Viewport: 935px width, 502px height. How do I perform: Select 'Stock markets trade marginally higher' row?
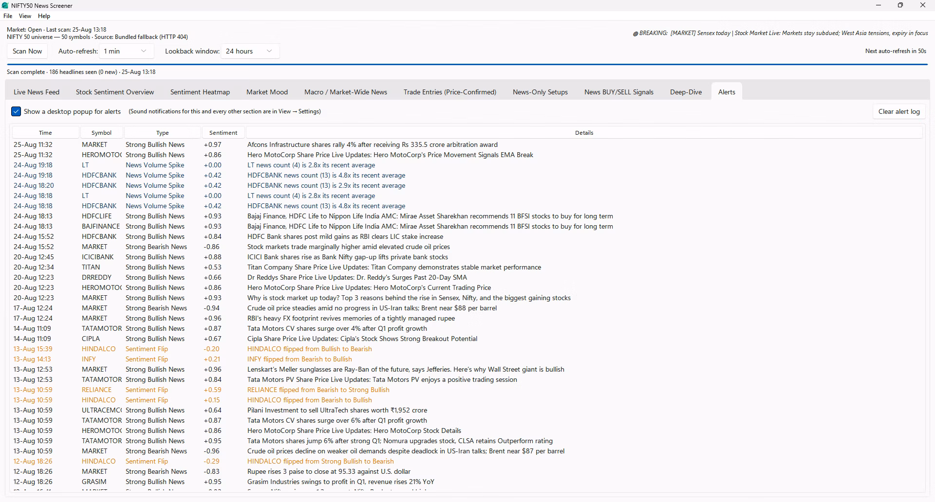(467, 247)
